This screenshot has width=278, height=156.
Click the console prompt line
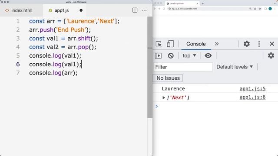coord(215,106)
